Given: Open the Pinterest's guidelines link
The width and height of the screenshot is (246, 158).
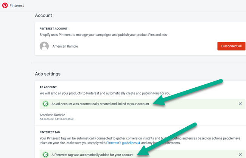Looking at the screenshot, I should 121,143.
